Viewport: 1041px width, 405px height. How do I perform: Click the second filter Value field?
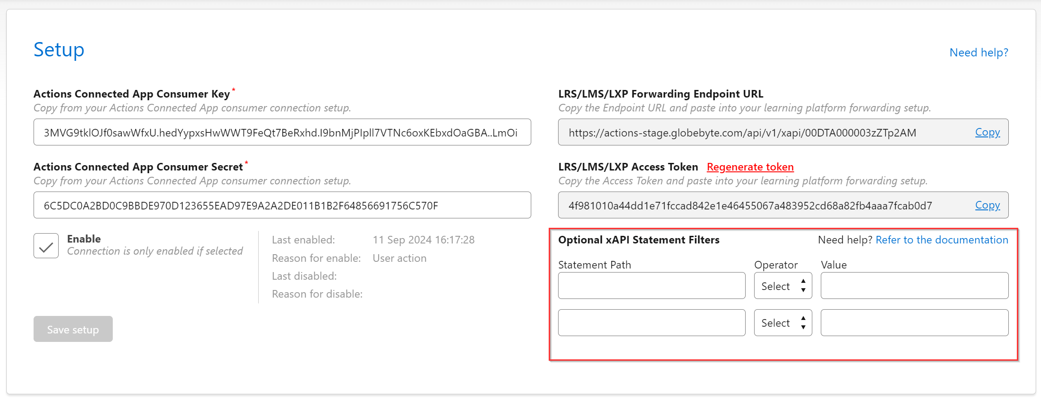click(914, 323)
